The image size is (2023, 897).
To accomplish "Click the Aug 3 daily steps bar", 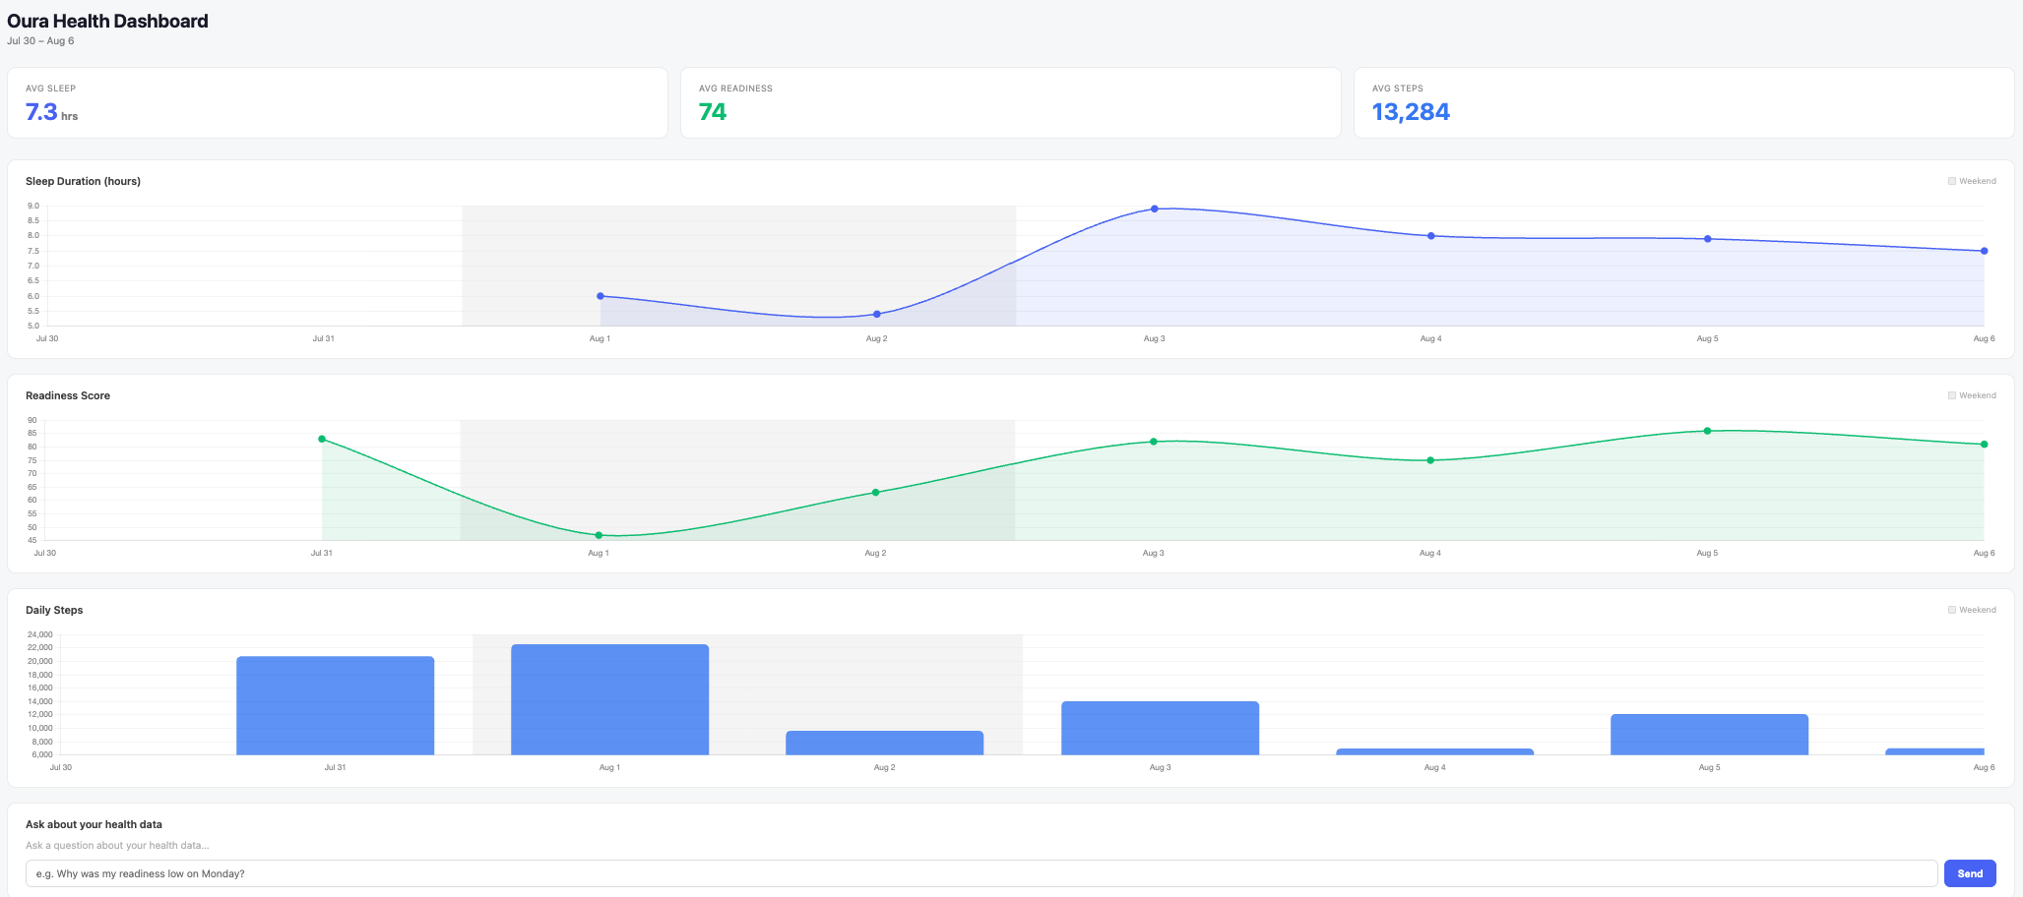I will pos(1160,728).
